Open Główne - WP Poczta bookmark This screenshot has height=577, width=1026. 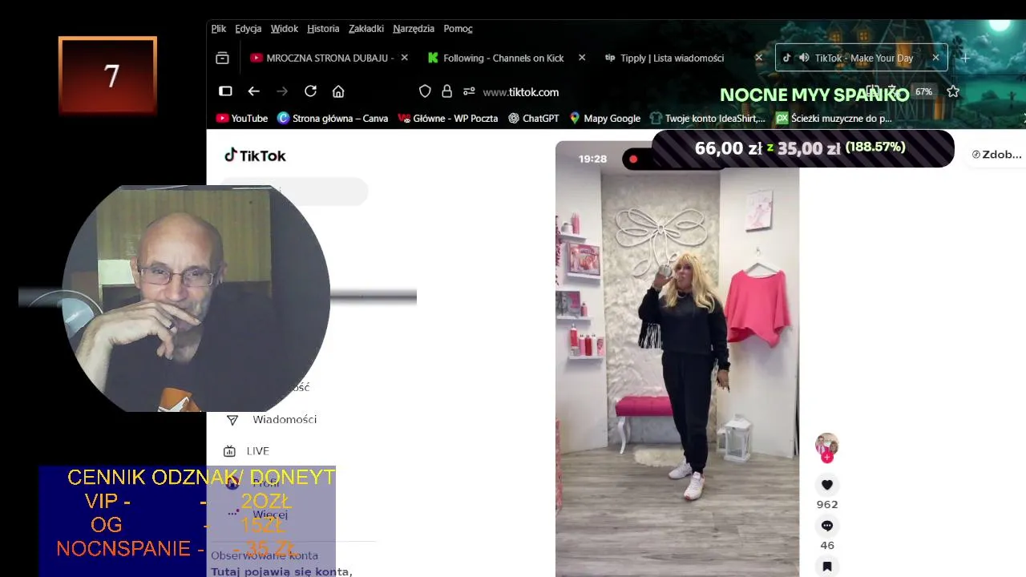click(x=448, y=119)
